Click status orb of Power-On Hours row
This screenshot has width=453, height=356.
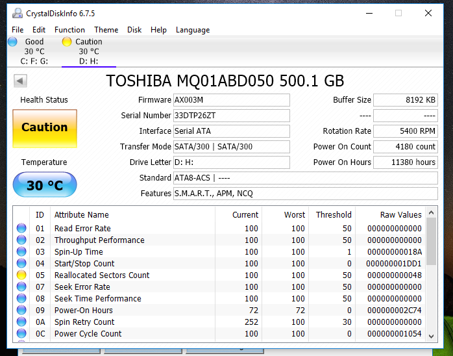pyautogui.click(x=21, y=310)
